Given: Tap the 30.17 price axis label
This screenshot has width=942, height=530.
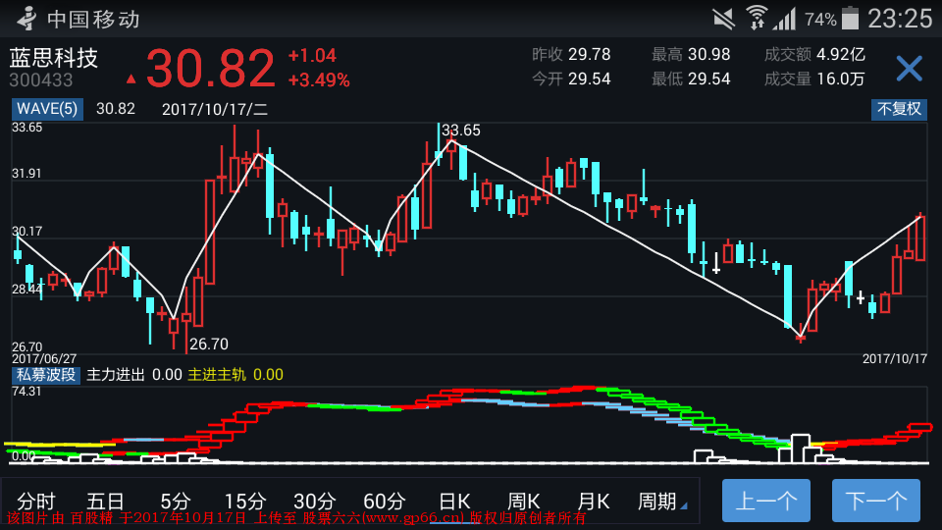Looking at the screenshot, I should click(x=26, y=232).
